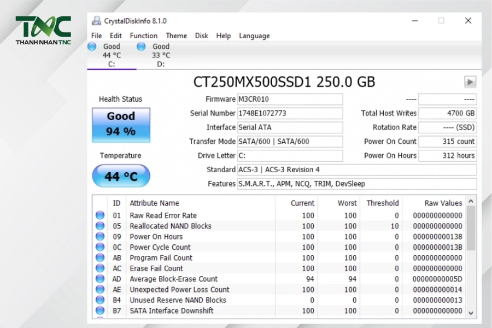492x328 pixels.
Task: Open the Function menu
Action: click(143, 36)
